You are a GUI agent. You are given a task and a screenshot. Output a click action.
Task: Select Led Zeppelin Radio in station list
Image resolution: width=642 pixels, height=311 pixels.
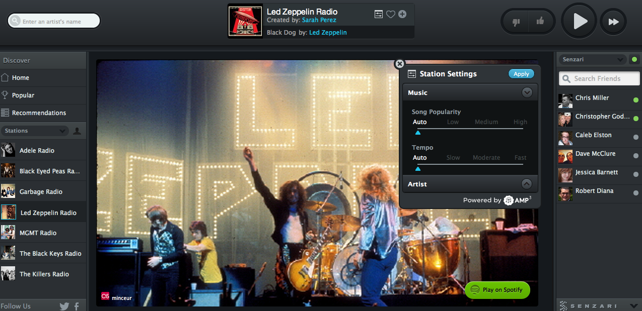[43, 213]
